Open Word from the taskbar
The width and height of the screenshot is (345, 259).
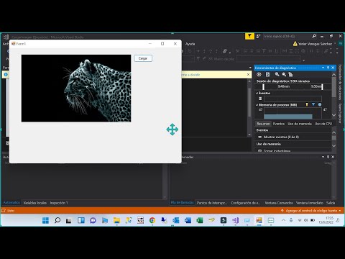point(188,220)
